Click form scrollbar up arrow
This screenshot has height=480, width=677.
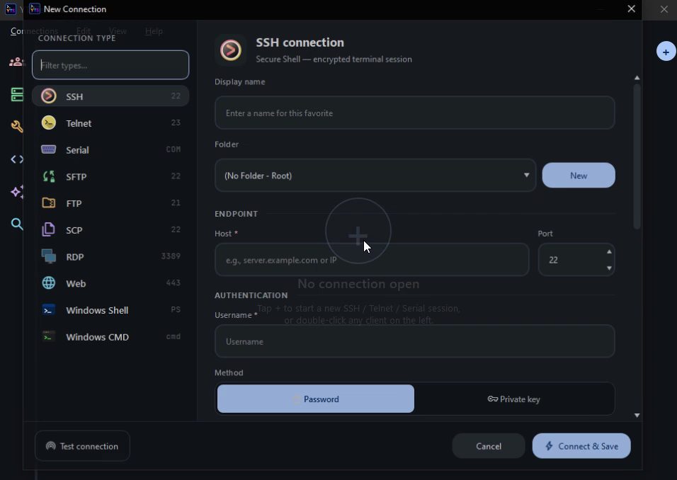(637, 78)
